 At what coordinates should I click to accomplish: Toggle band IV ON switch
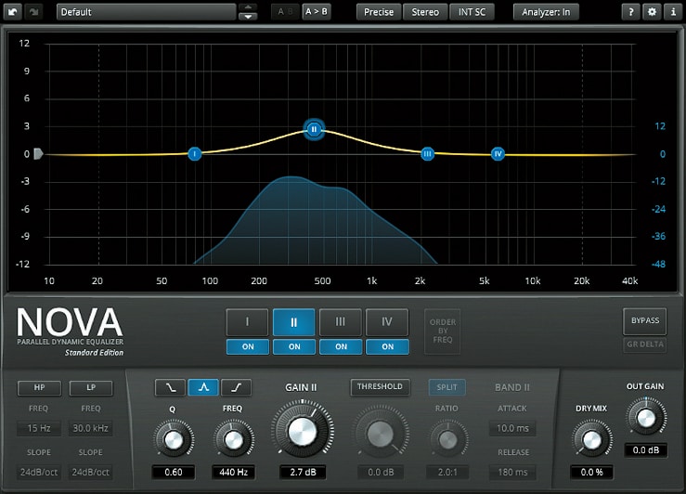[x=388, y=346]
